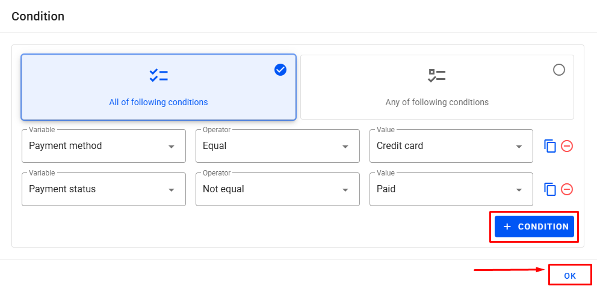Delete the Payment status condition row
The height and width of the screenshot is (289, 597).
coord(567,189)
